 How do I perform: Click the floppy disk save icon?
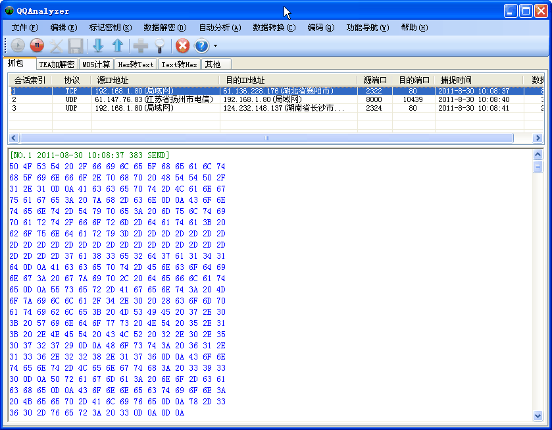(x=76, y=45)
